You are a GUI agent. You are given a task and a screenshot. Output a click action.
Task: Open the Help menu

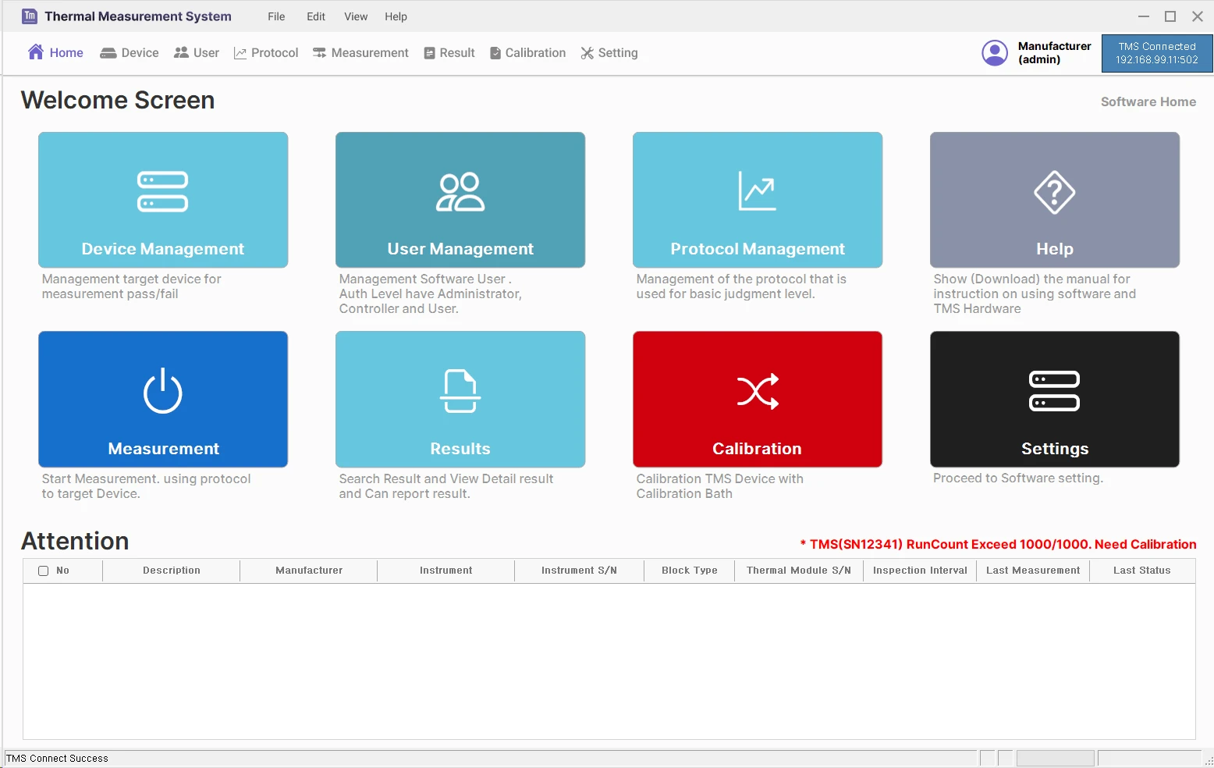tap(396, 16)
